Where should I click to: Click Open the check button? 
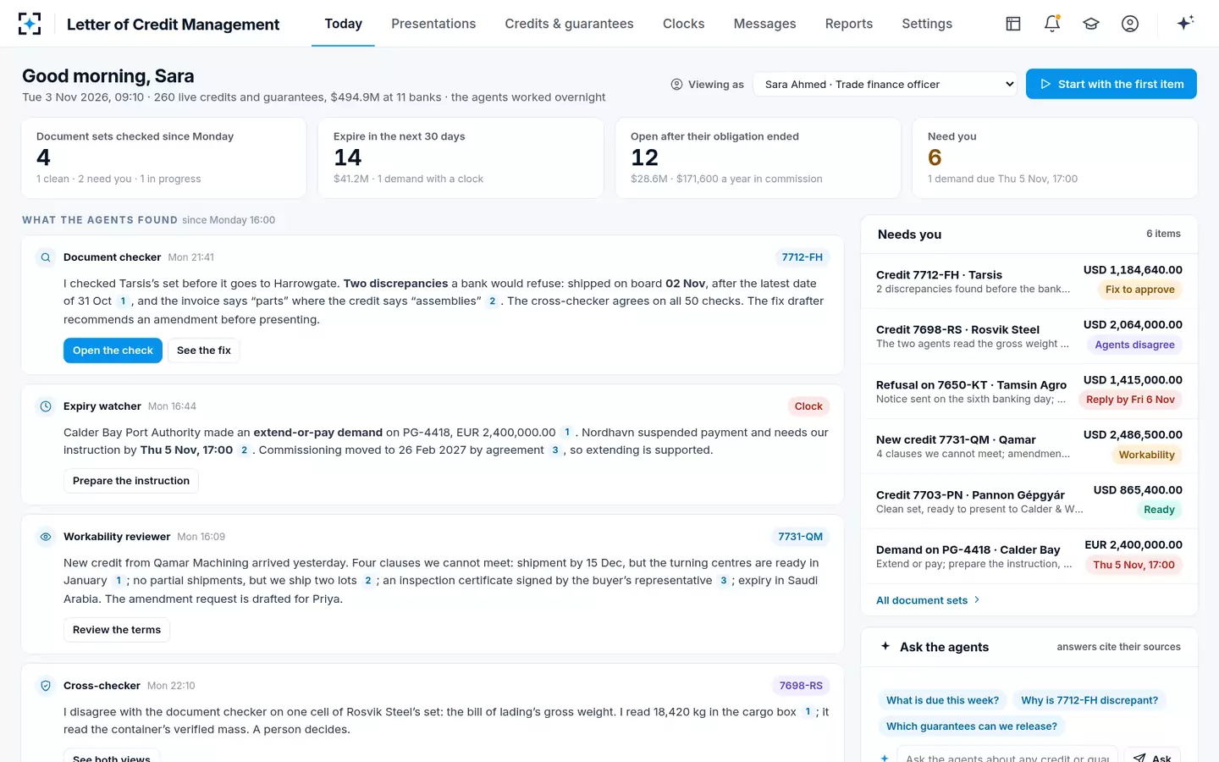[x=113, y=351]
